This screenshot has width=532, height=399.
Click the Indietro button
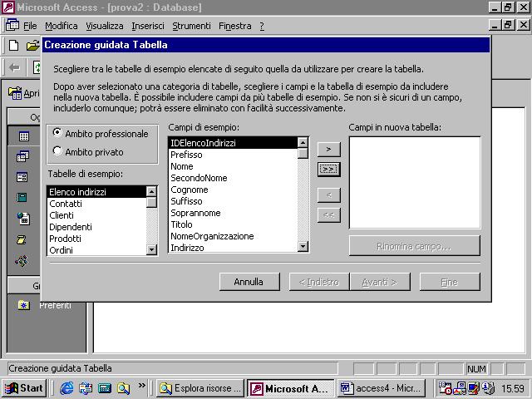(x=319, y=282)
